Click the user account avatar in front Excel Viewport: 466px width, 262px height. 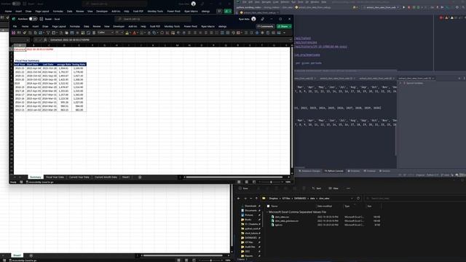tap(253, 19)
